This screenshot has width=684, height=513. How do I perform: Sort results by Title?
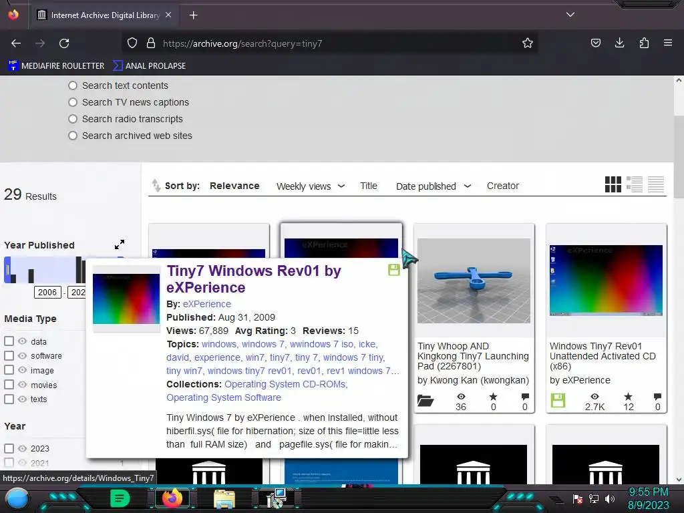point(369,186)
